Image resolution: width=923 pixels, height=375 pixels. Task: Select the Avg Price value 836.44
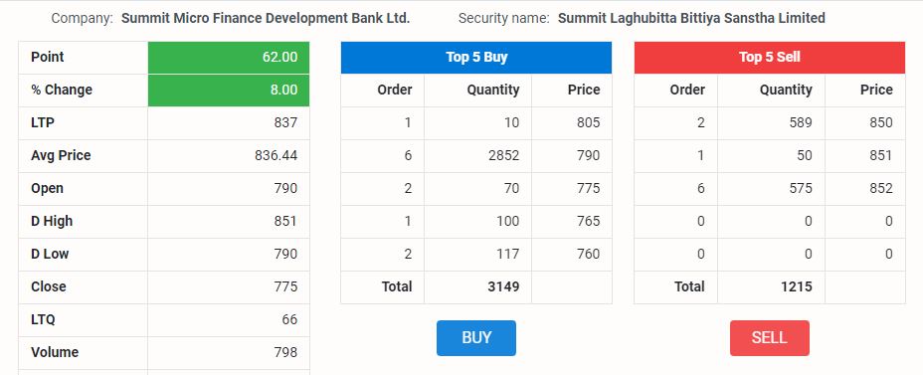(x=277, y=155)
